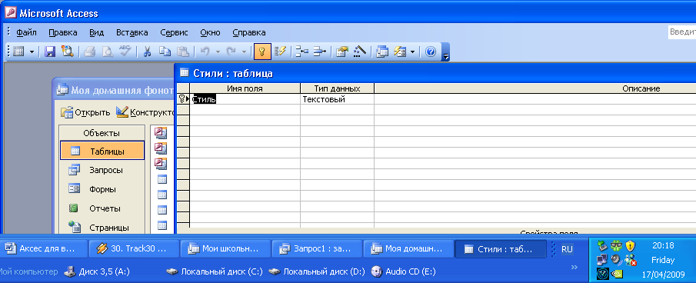The width and height of the screenshot is (696, 283).
Task: Click the Delete Rows icon
Action: tap(320, 52)
